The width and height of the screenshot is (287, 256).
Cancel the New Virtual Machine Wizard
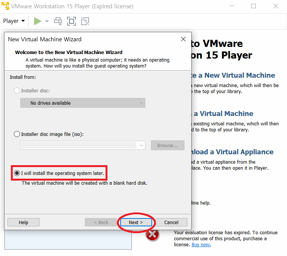point(171,222)
